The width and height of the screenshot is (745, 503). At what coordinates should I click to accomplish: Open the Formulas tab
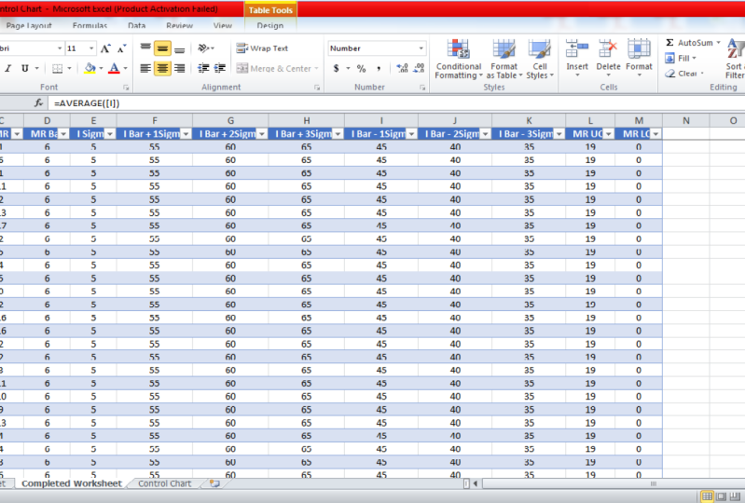[90, 26]
